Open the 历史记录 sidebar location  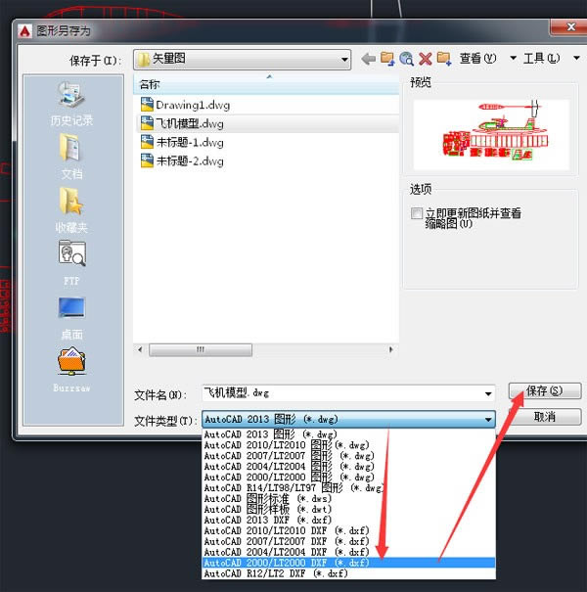coord(71,104)
